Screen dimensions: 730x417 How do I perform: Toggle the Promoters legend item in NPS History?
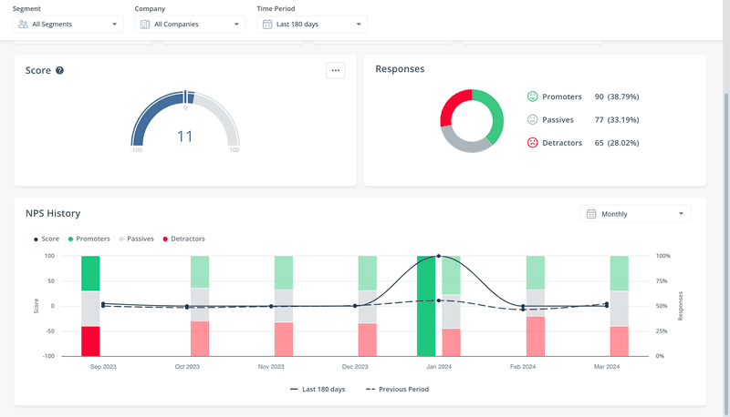click(89, 239)
